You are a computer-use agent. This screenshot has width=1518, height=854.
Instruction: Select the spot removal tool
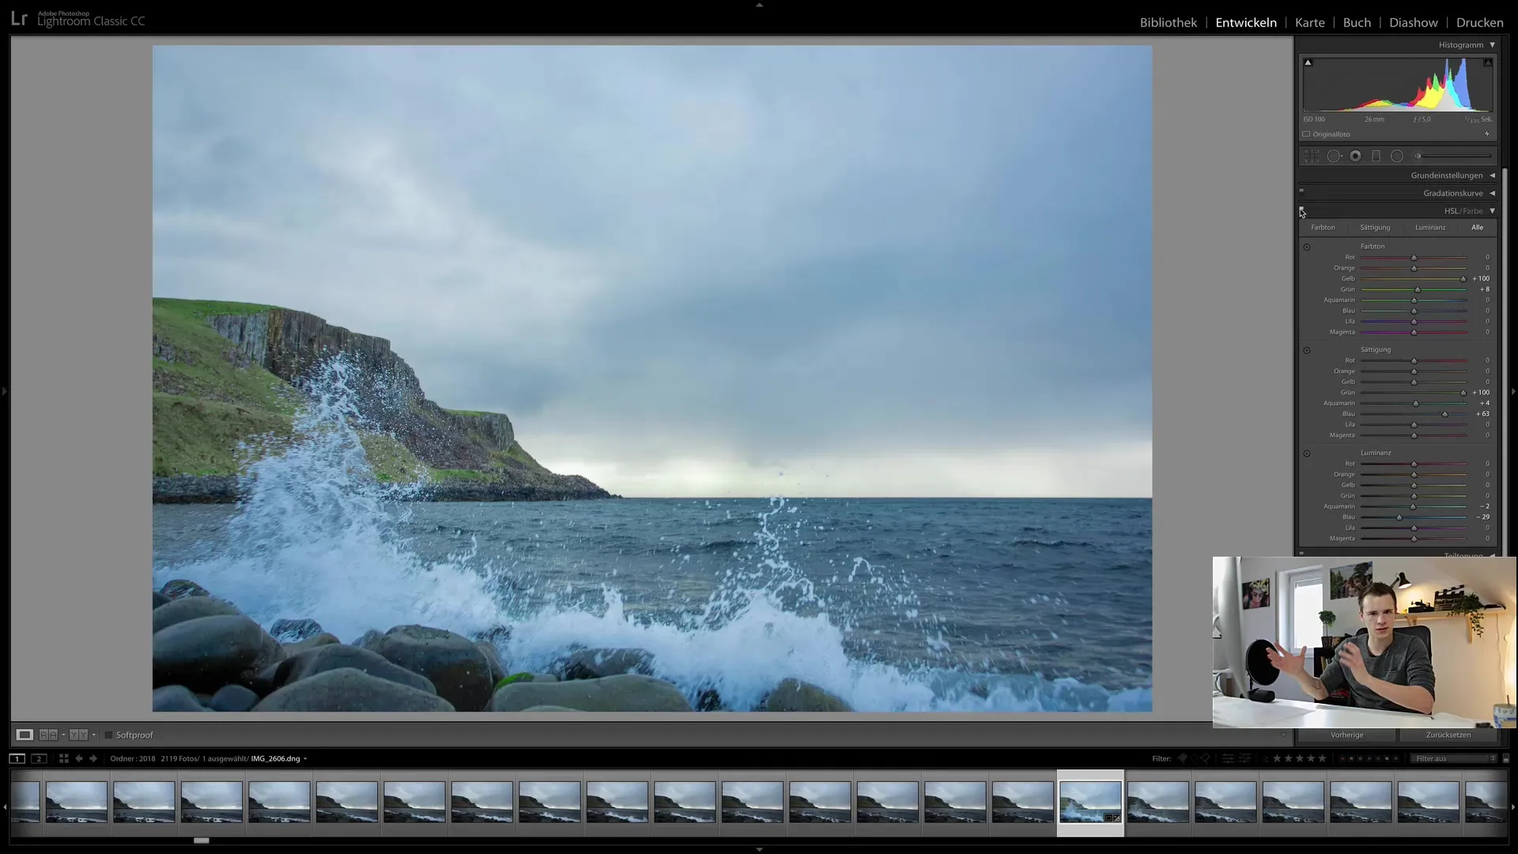[1334, 157]
